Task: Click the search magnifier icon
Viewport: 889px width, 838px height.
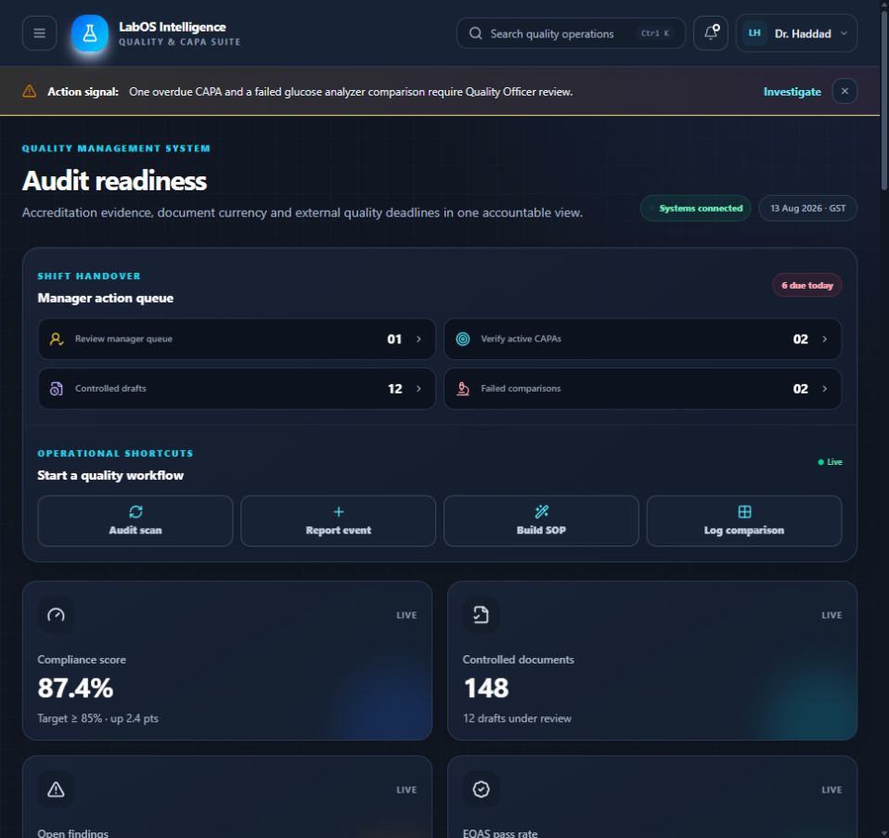Action: (x=475, y=33)
